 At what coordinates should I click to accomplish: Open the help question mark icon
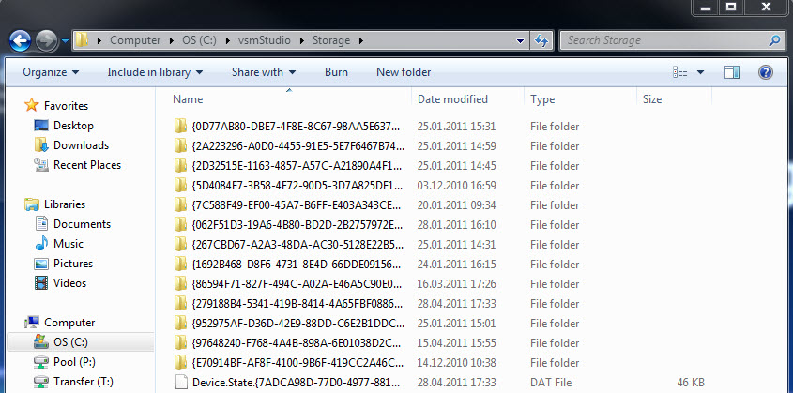(x=765, y=72)
